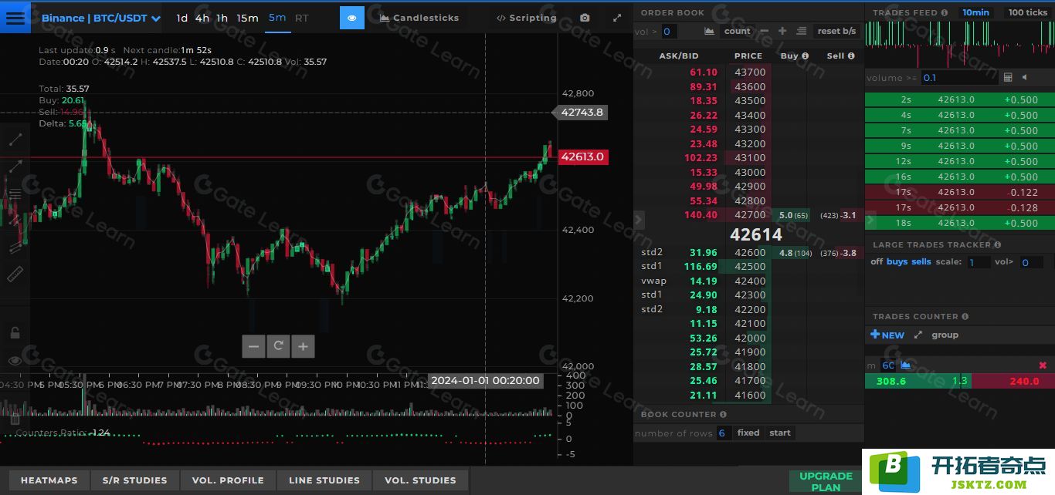The height and width of the screenshot is (495, 1055).
Task: Click the large trades scale field
Action: [979, 262]
